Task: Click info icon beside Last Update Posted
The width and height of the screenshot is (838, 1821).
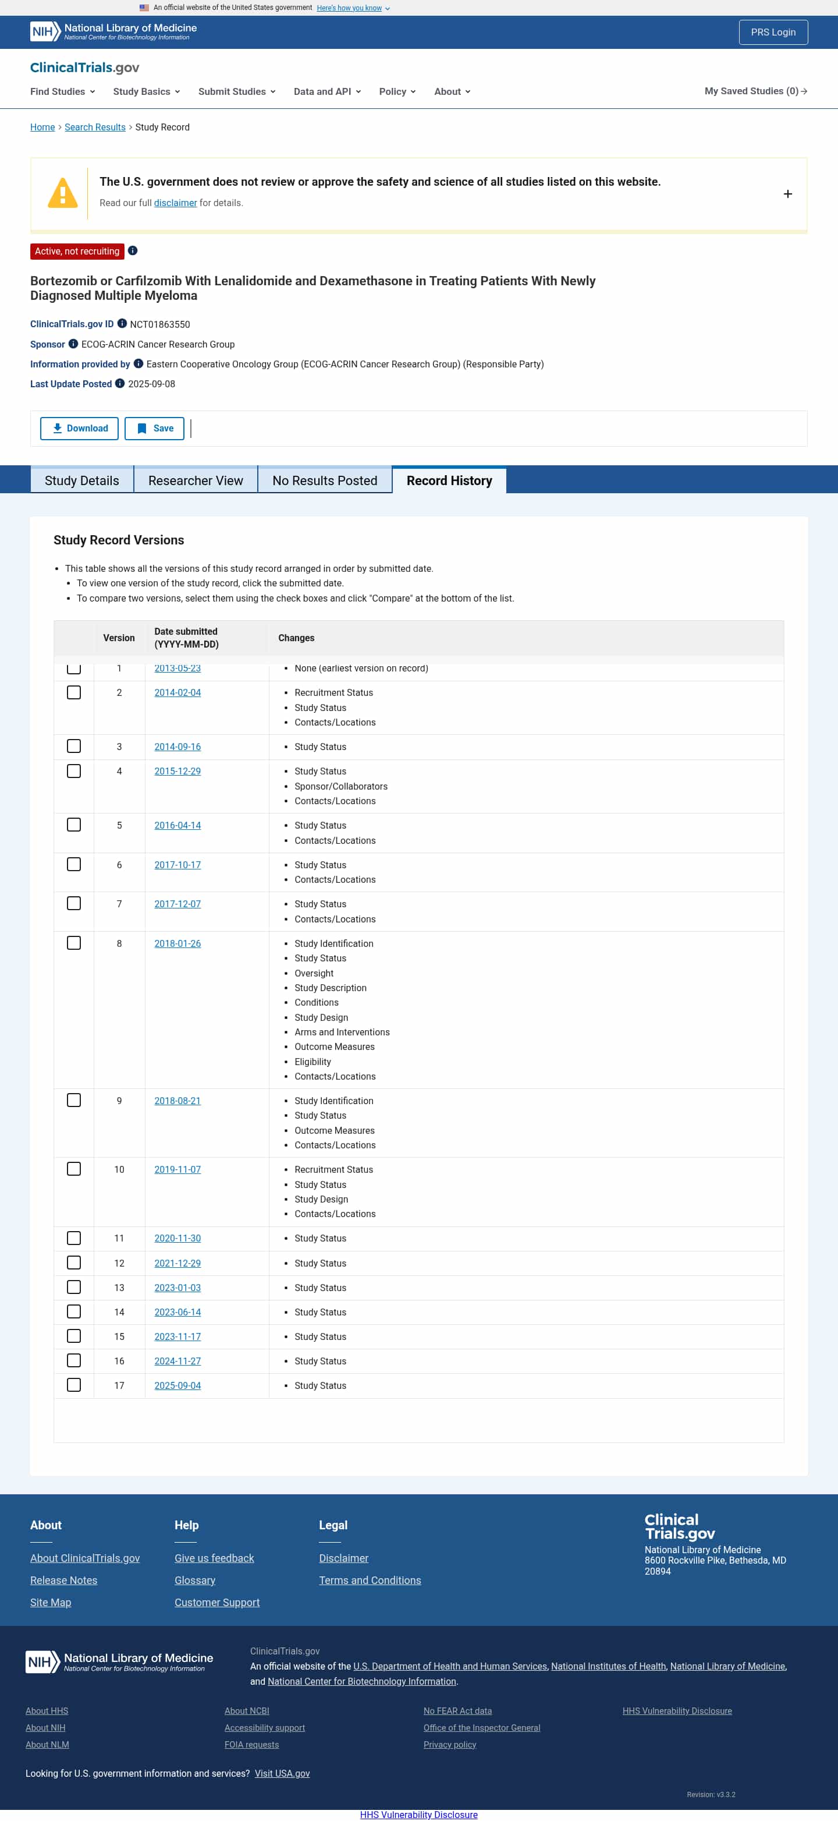Action: [120, 383]
